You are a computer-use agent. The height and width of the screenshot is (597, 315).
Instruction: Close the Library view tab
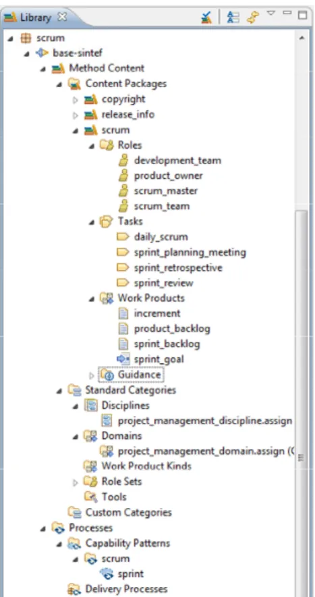pyautogui.click(x=61, y=17)
